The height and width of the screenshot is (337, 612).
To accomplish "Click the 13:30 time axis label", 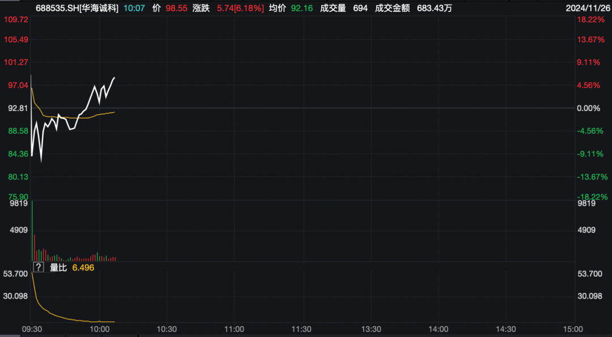I will tap(371, 329).
